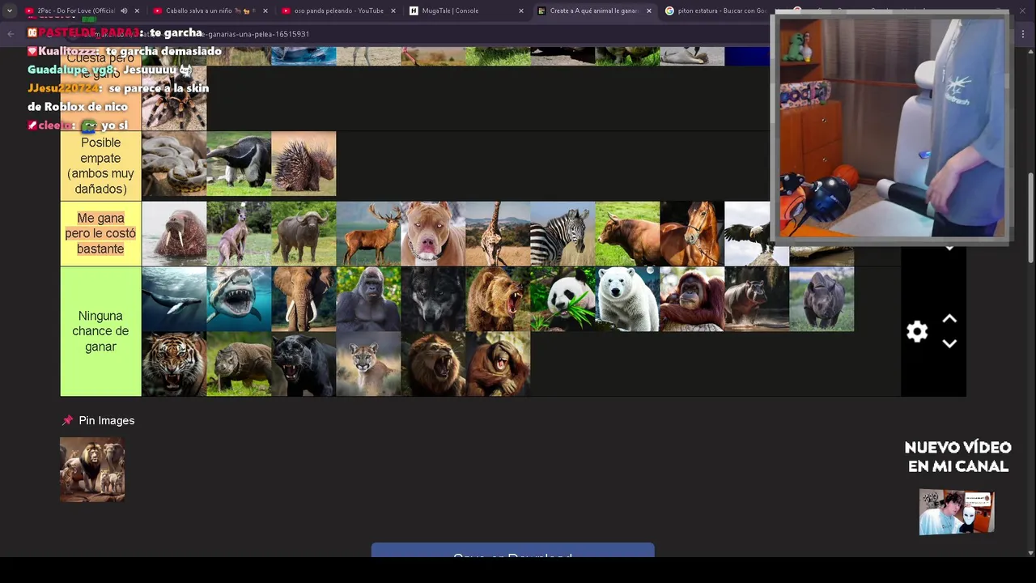Select the antlered deer image
The image size is (1036, 583).
pos(368,233)
